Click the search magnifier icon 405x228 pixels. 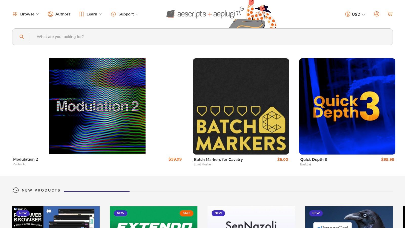(x=22, y=37)
